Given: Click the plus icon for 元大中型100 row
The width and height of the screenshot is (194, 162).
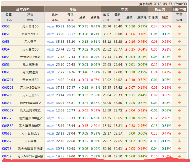Looking at the screenshot, I should [x=179, y=34].
